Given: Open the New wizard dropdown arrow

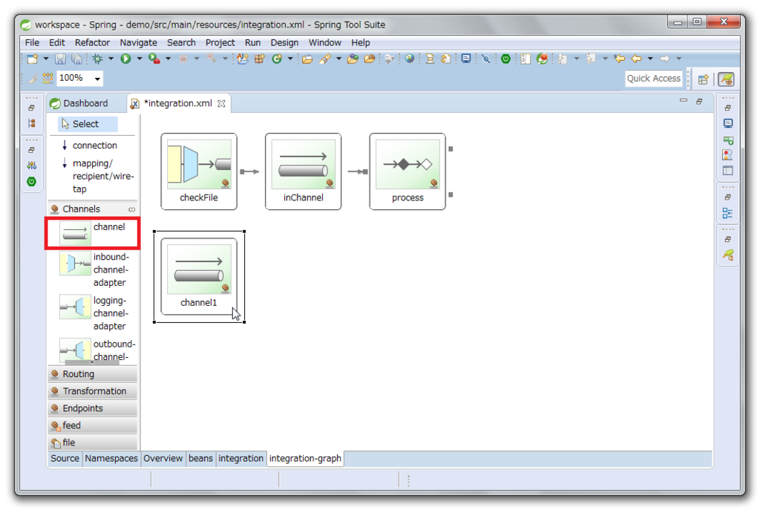Looking at the screenshot, I should tap(45, 59).
